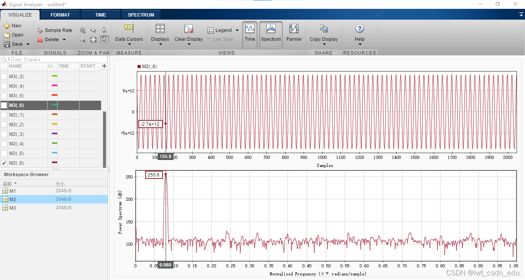This screenshot has height=280, width=525.
Task: Click the Data Cursors icon
Action: pos(129,27)
